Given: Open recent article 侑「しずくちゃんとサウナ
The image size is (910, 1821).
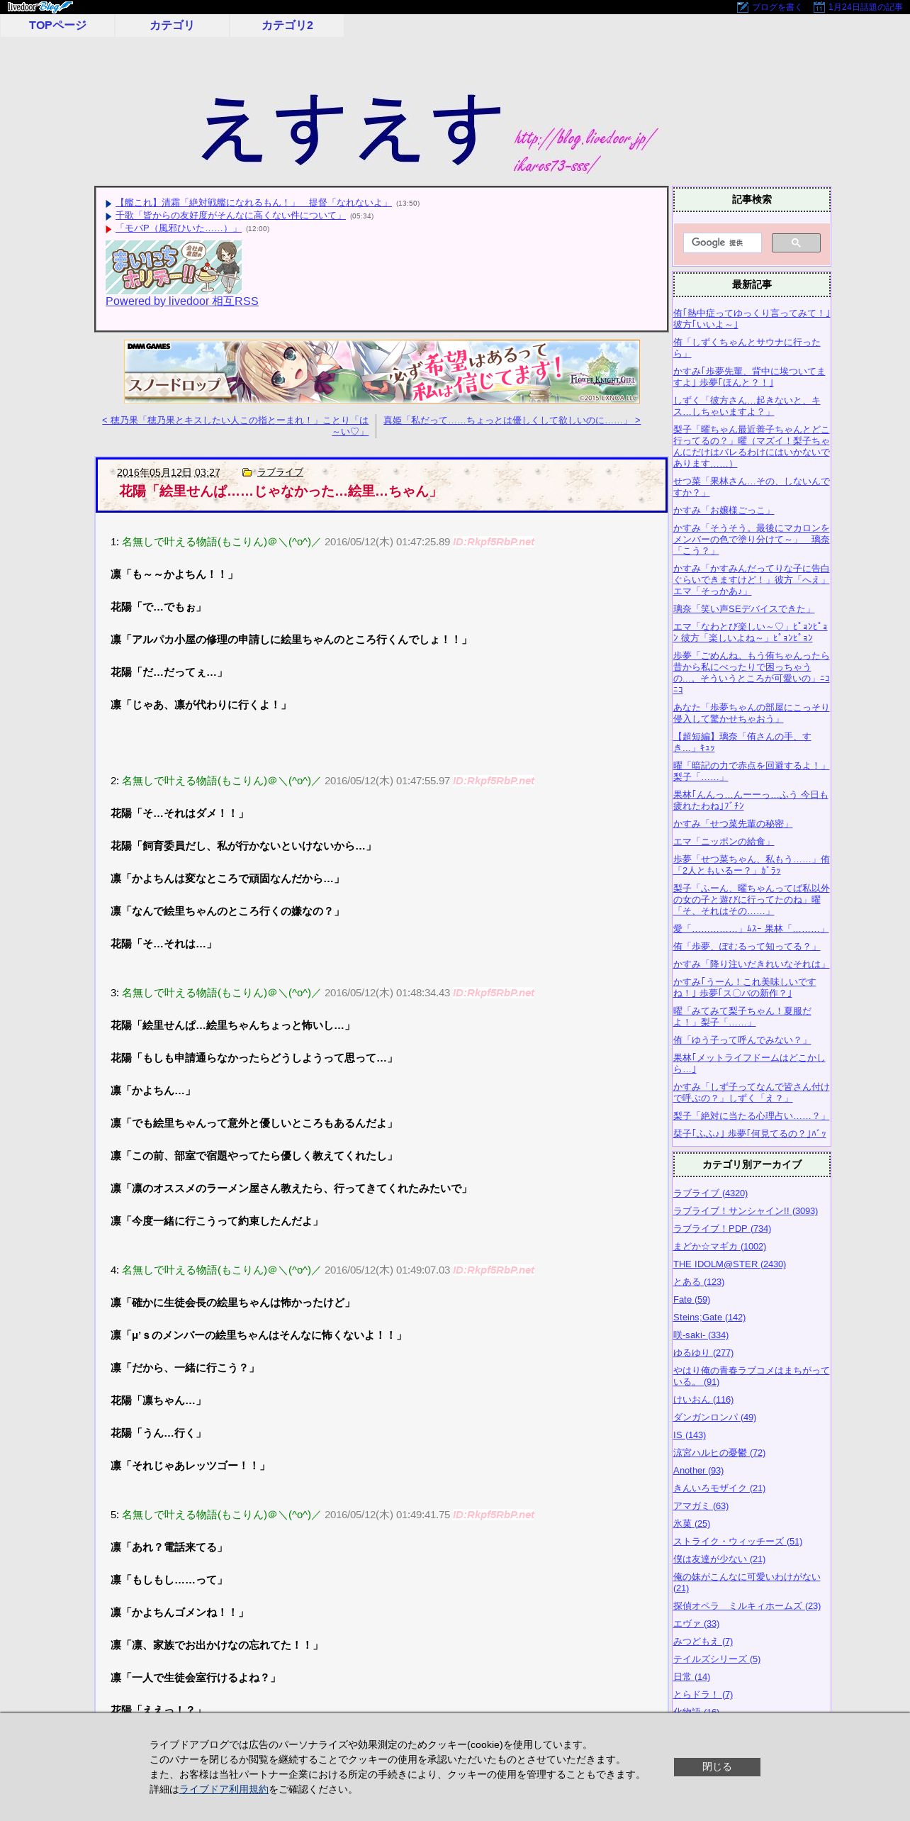Looking at the screenshot, I should (747, 347).
